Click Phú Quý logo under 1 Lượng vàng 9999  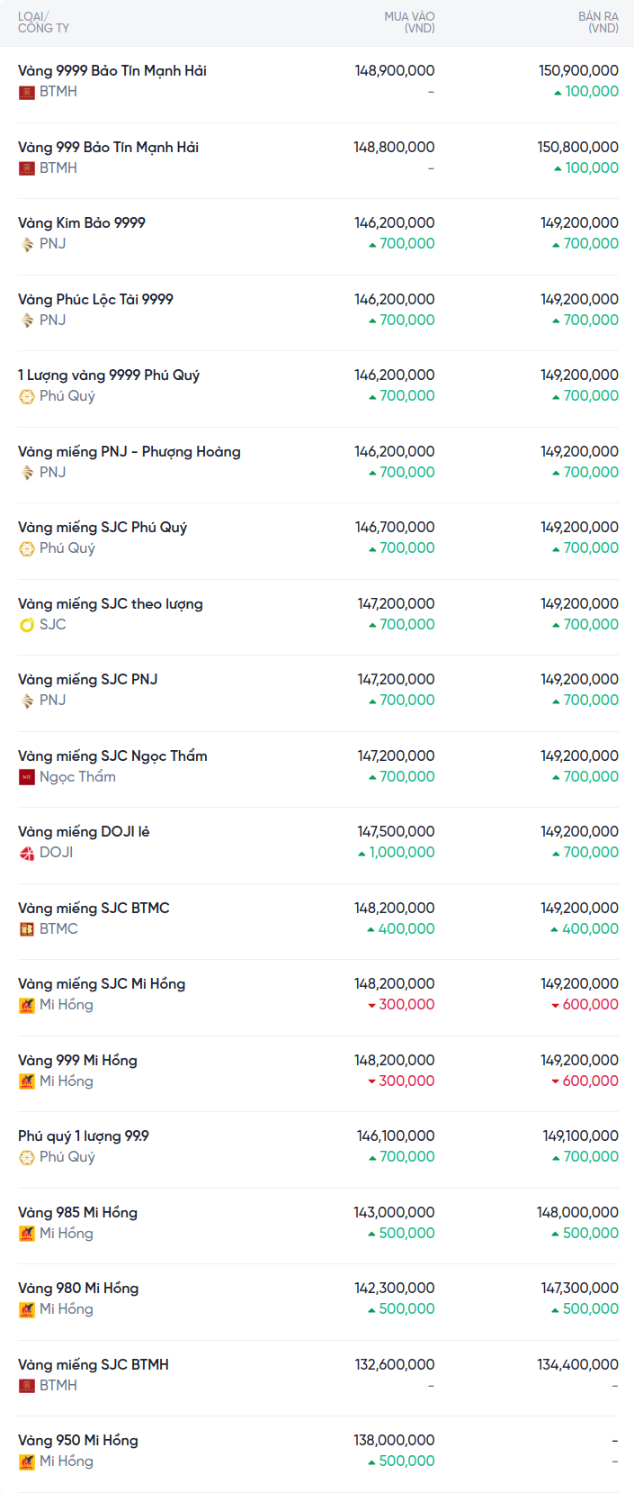(27, 396)
